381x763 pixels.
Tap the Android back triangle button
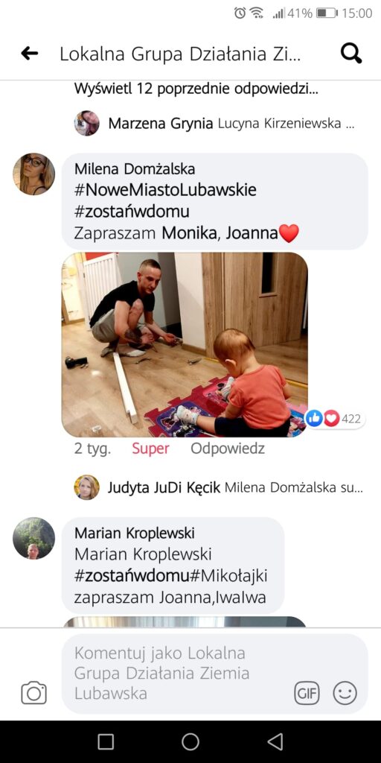coord(275,741)
